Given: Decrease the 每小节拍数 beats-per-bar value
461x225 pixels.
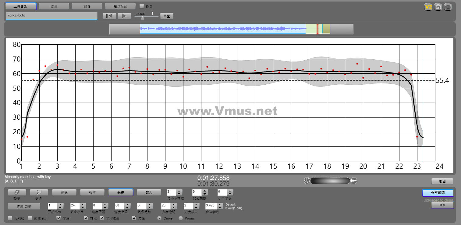Looking at the screenshot, I should tap(179, 194).
